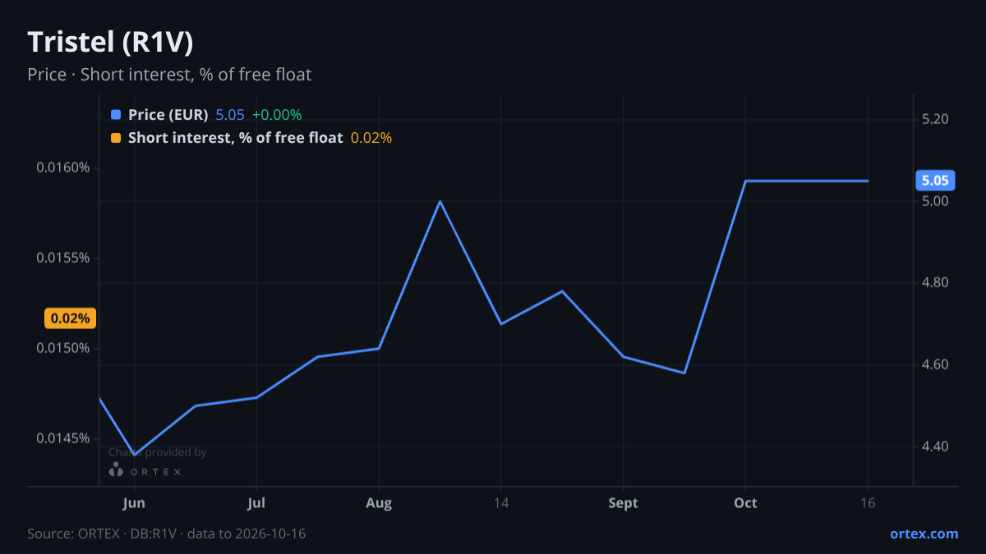Click the +0.00% change value
The width and height of the screenshot is (986, 554).
pyautogui.click(x=277, y=115)
